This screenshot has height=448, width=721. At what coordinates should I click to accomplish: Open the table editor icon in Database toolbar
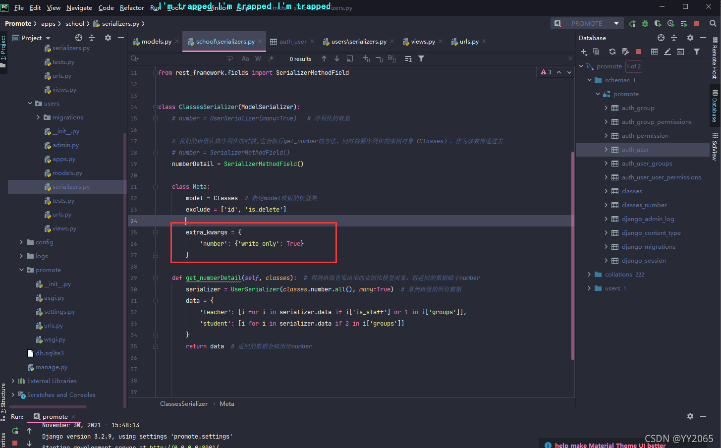point(655,52)
